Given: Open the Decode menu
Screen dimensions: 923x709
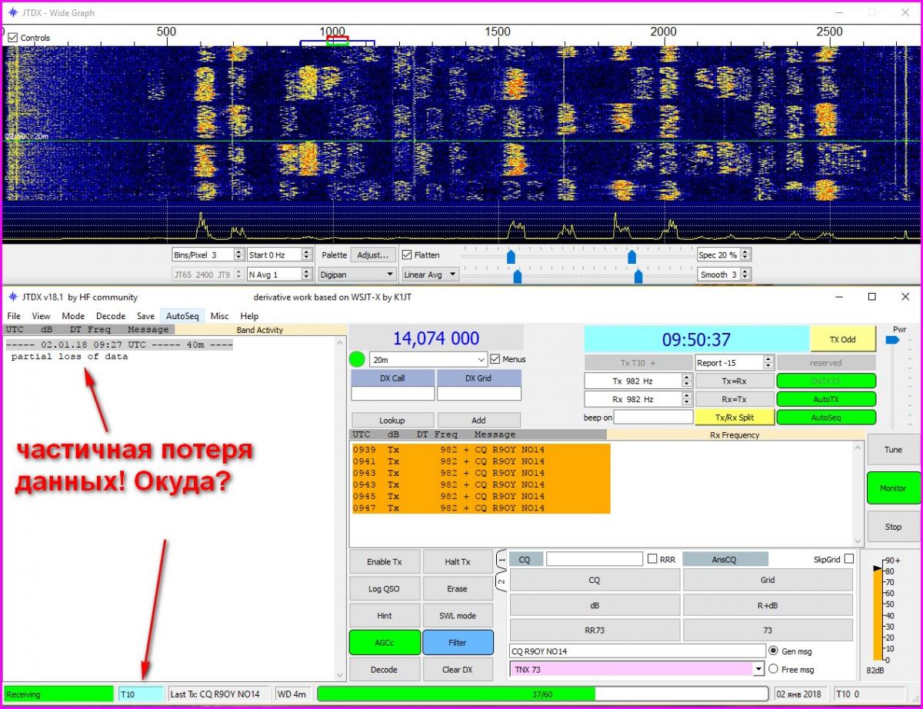Looking at the screenshot, I should click(x=111, y=316).
